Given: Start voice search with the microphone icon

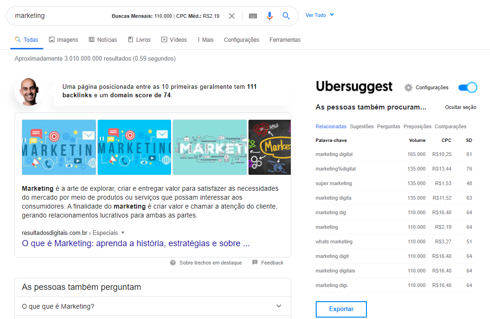Looking at the screenshot, I should tap(270, 16).
